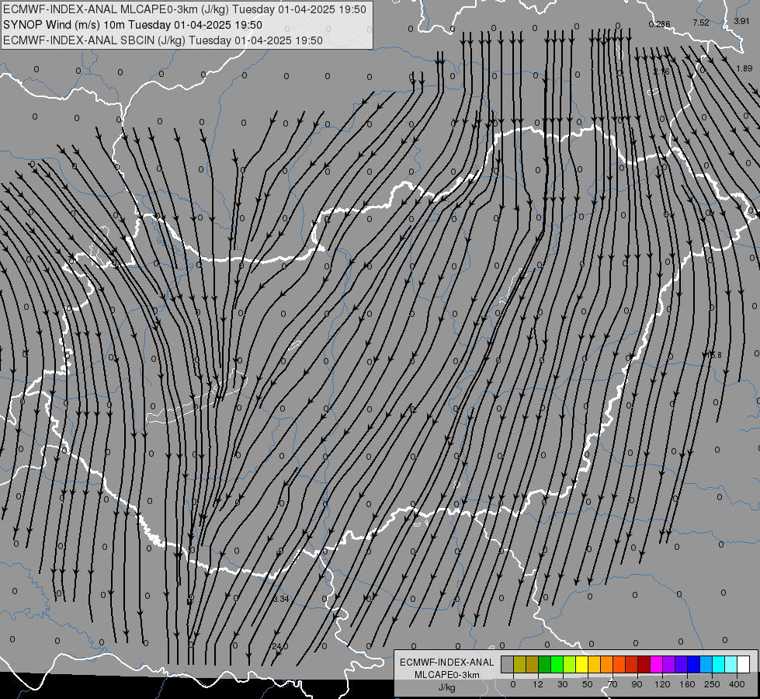Select the pure blue legend swatch
Screen dimensions: 760x699
coord(693,664)
